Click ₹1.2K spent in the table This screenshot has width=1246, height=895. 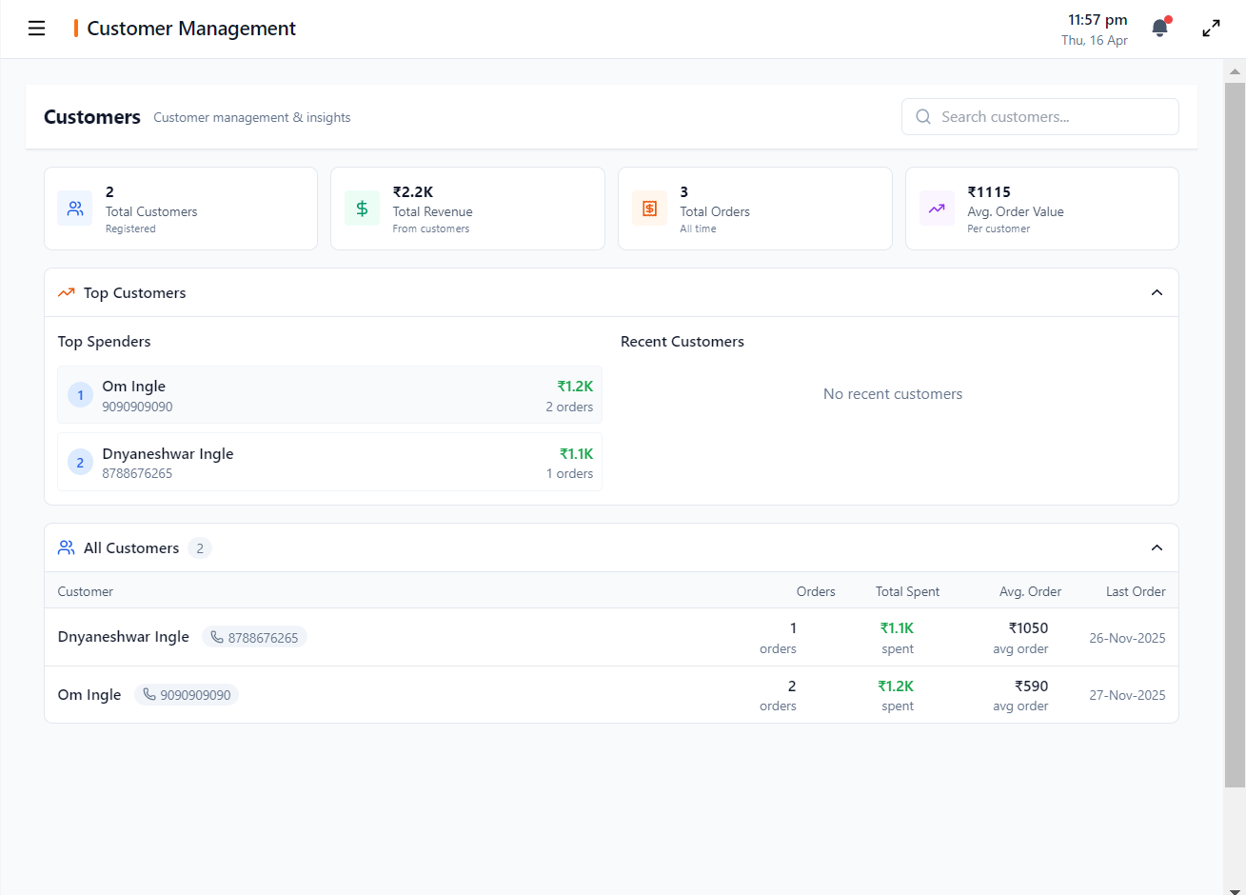tap(896, 686)
